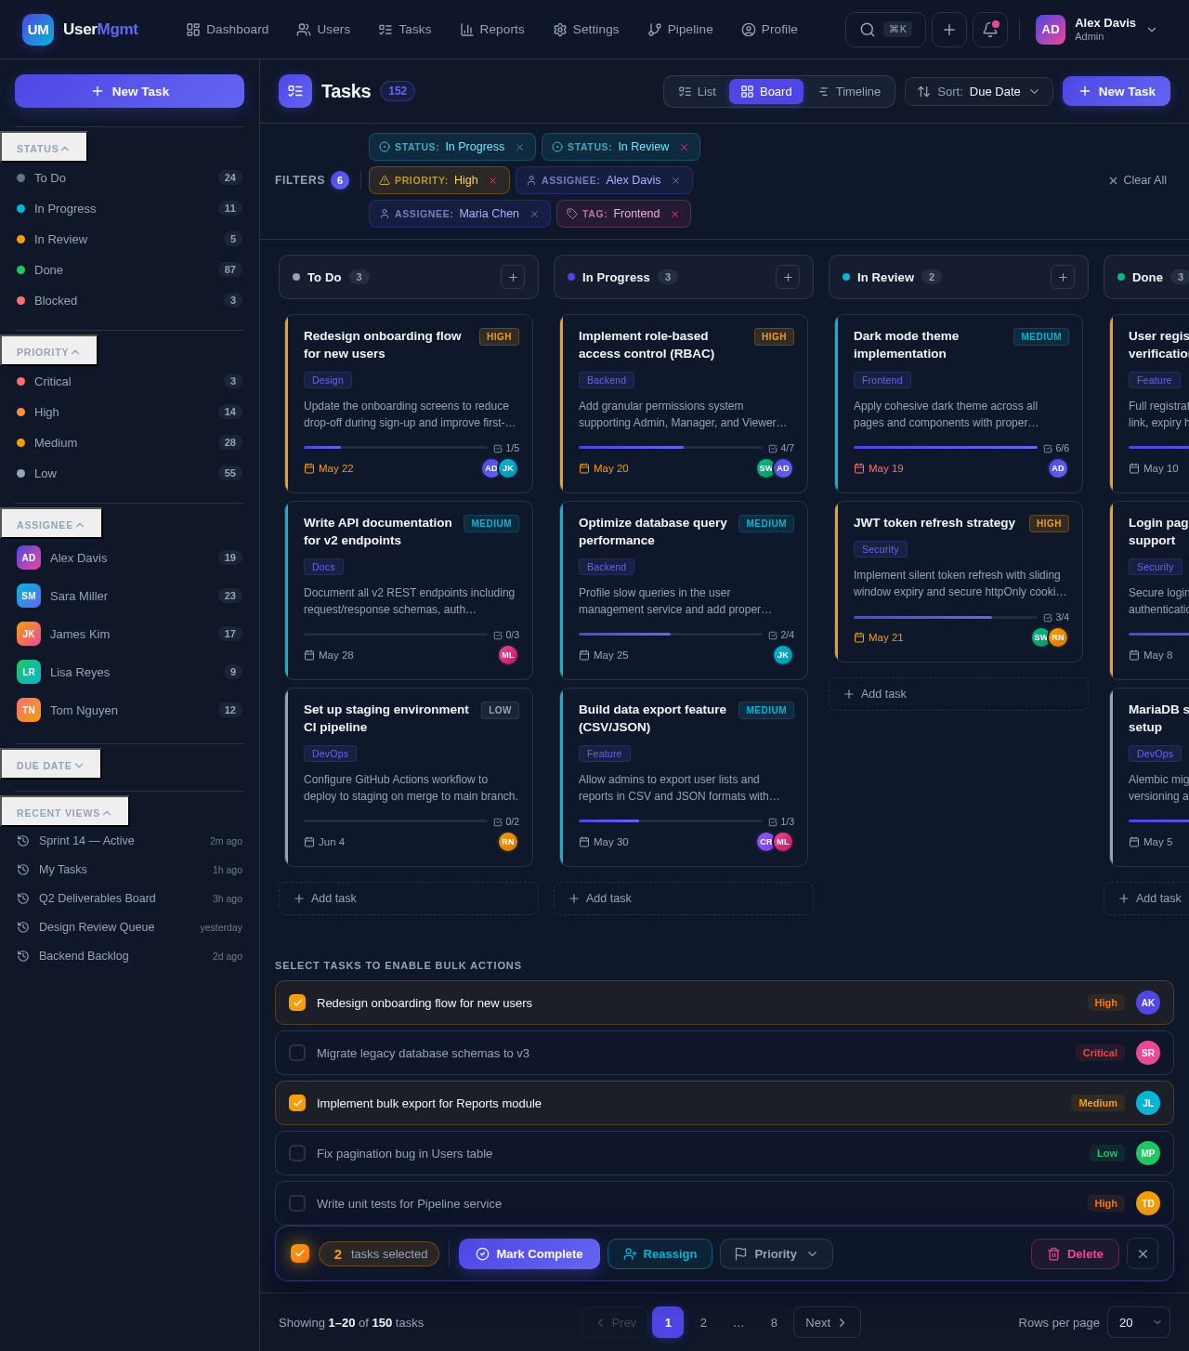This screenshot has width=1189, height=1351.
Task: Remove the Priority High filter chip
Action: coord(492,180)
